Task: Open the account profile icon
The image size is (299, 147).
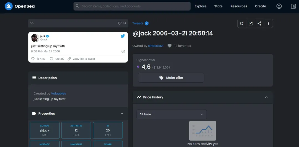Action: 279,6
